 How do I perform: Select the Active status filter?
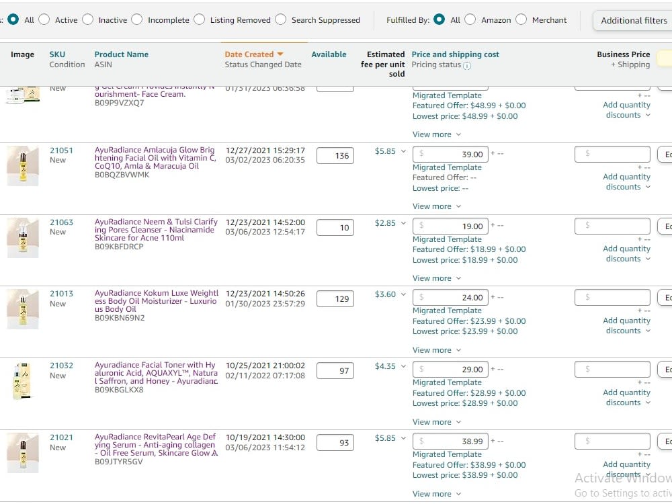pos(44,19)
